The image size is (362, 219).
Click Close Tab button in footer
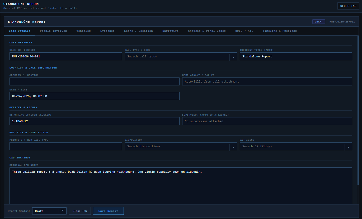point(80,211)
